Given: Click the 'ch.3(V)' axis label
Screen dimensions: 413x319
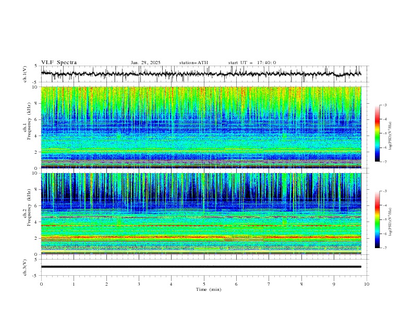Looking at the screenshot, I should coord(25,267).
